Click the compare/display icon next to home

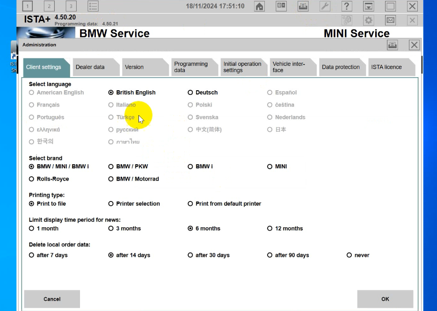tap(281, 6)
